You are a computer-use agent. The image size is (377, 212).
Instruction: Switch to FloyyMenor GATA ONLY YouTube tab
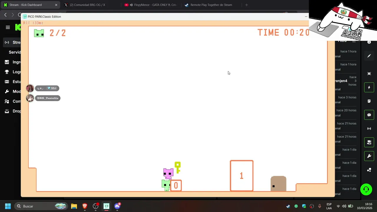click(151, 5)
